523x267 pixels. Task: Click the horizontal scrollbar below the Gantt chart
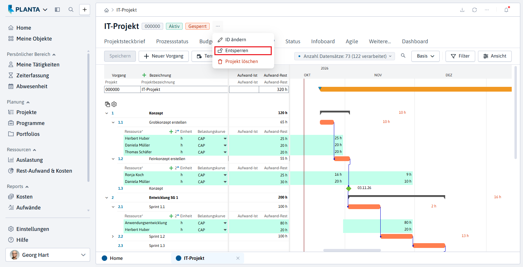click(352, 250)
